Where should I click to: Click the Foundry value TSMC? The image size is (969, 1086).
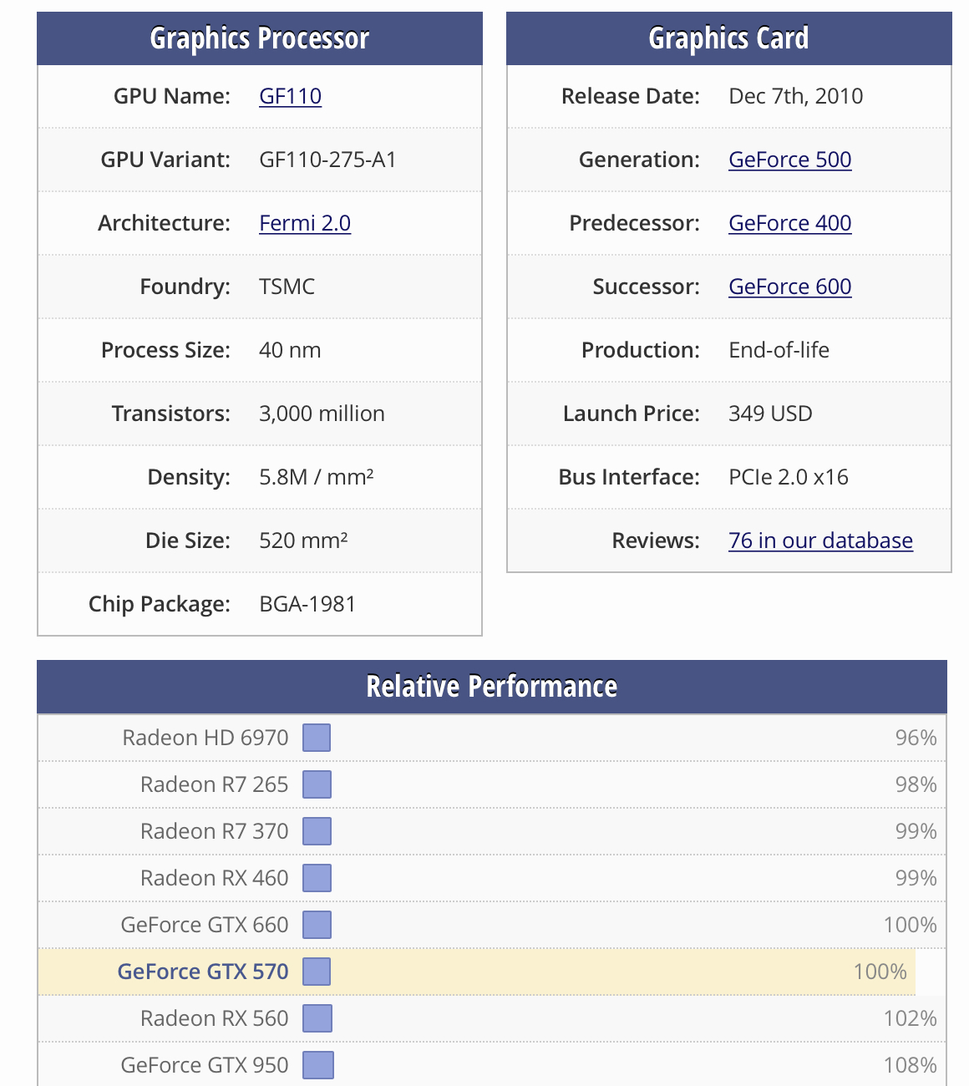tap(287, 287)
